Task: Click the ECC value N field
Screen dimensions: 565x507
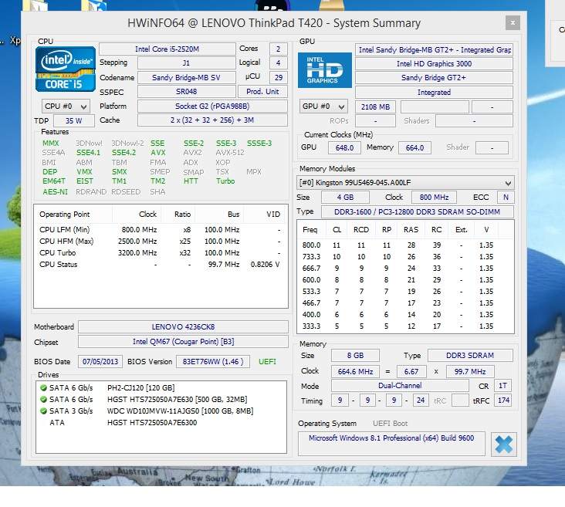Action: click(x=506, y=198)
